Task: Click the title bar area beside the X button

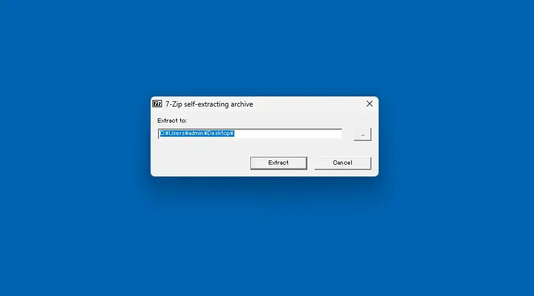Action: click(308, 104)
